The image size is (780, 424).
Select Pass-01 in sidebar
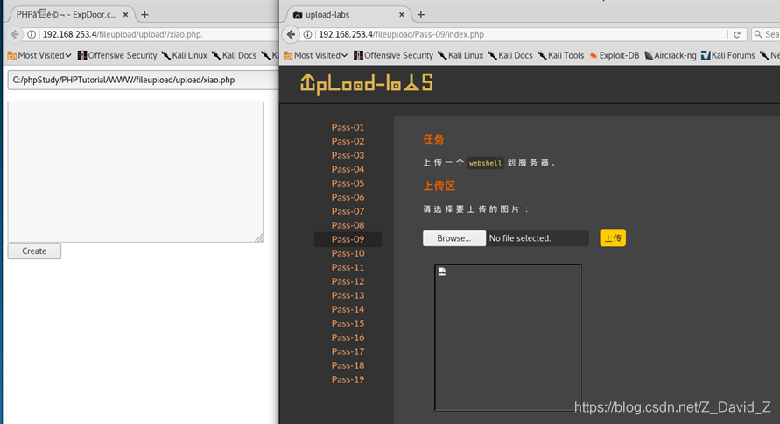tap(348, 127)
